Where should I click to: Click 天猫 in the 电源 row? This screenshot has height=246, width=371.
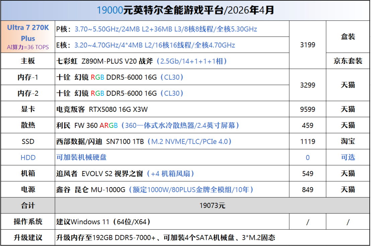pos(348,189)
